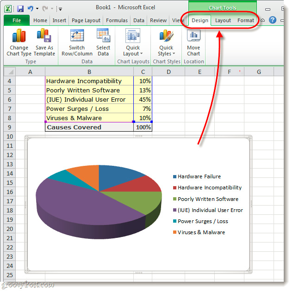This screenshot has width=293, height=291.
Task: Switch to Chart Tools Format tab
Action: tap(245, 20)
